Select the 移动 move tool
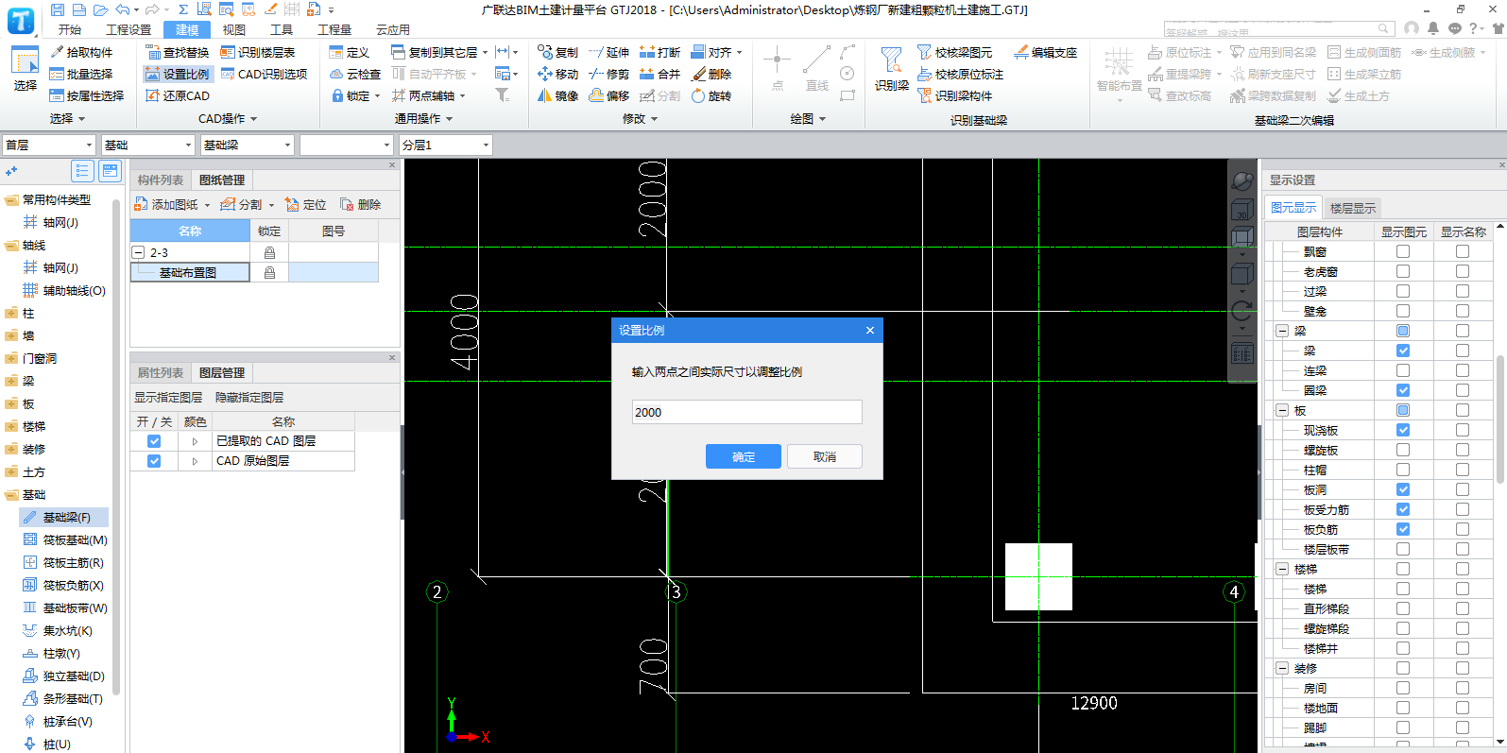This screenshot has height=753, width=1507. click(x=557, y=74)
